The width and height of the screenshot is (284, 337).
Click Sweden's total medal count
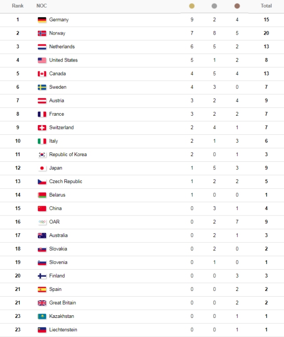pos(266,87)
